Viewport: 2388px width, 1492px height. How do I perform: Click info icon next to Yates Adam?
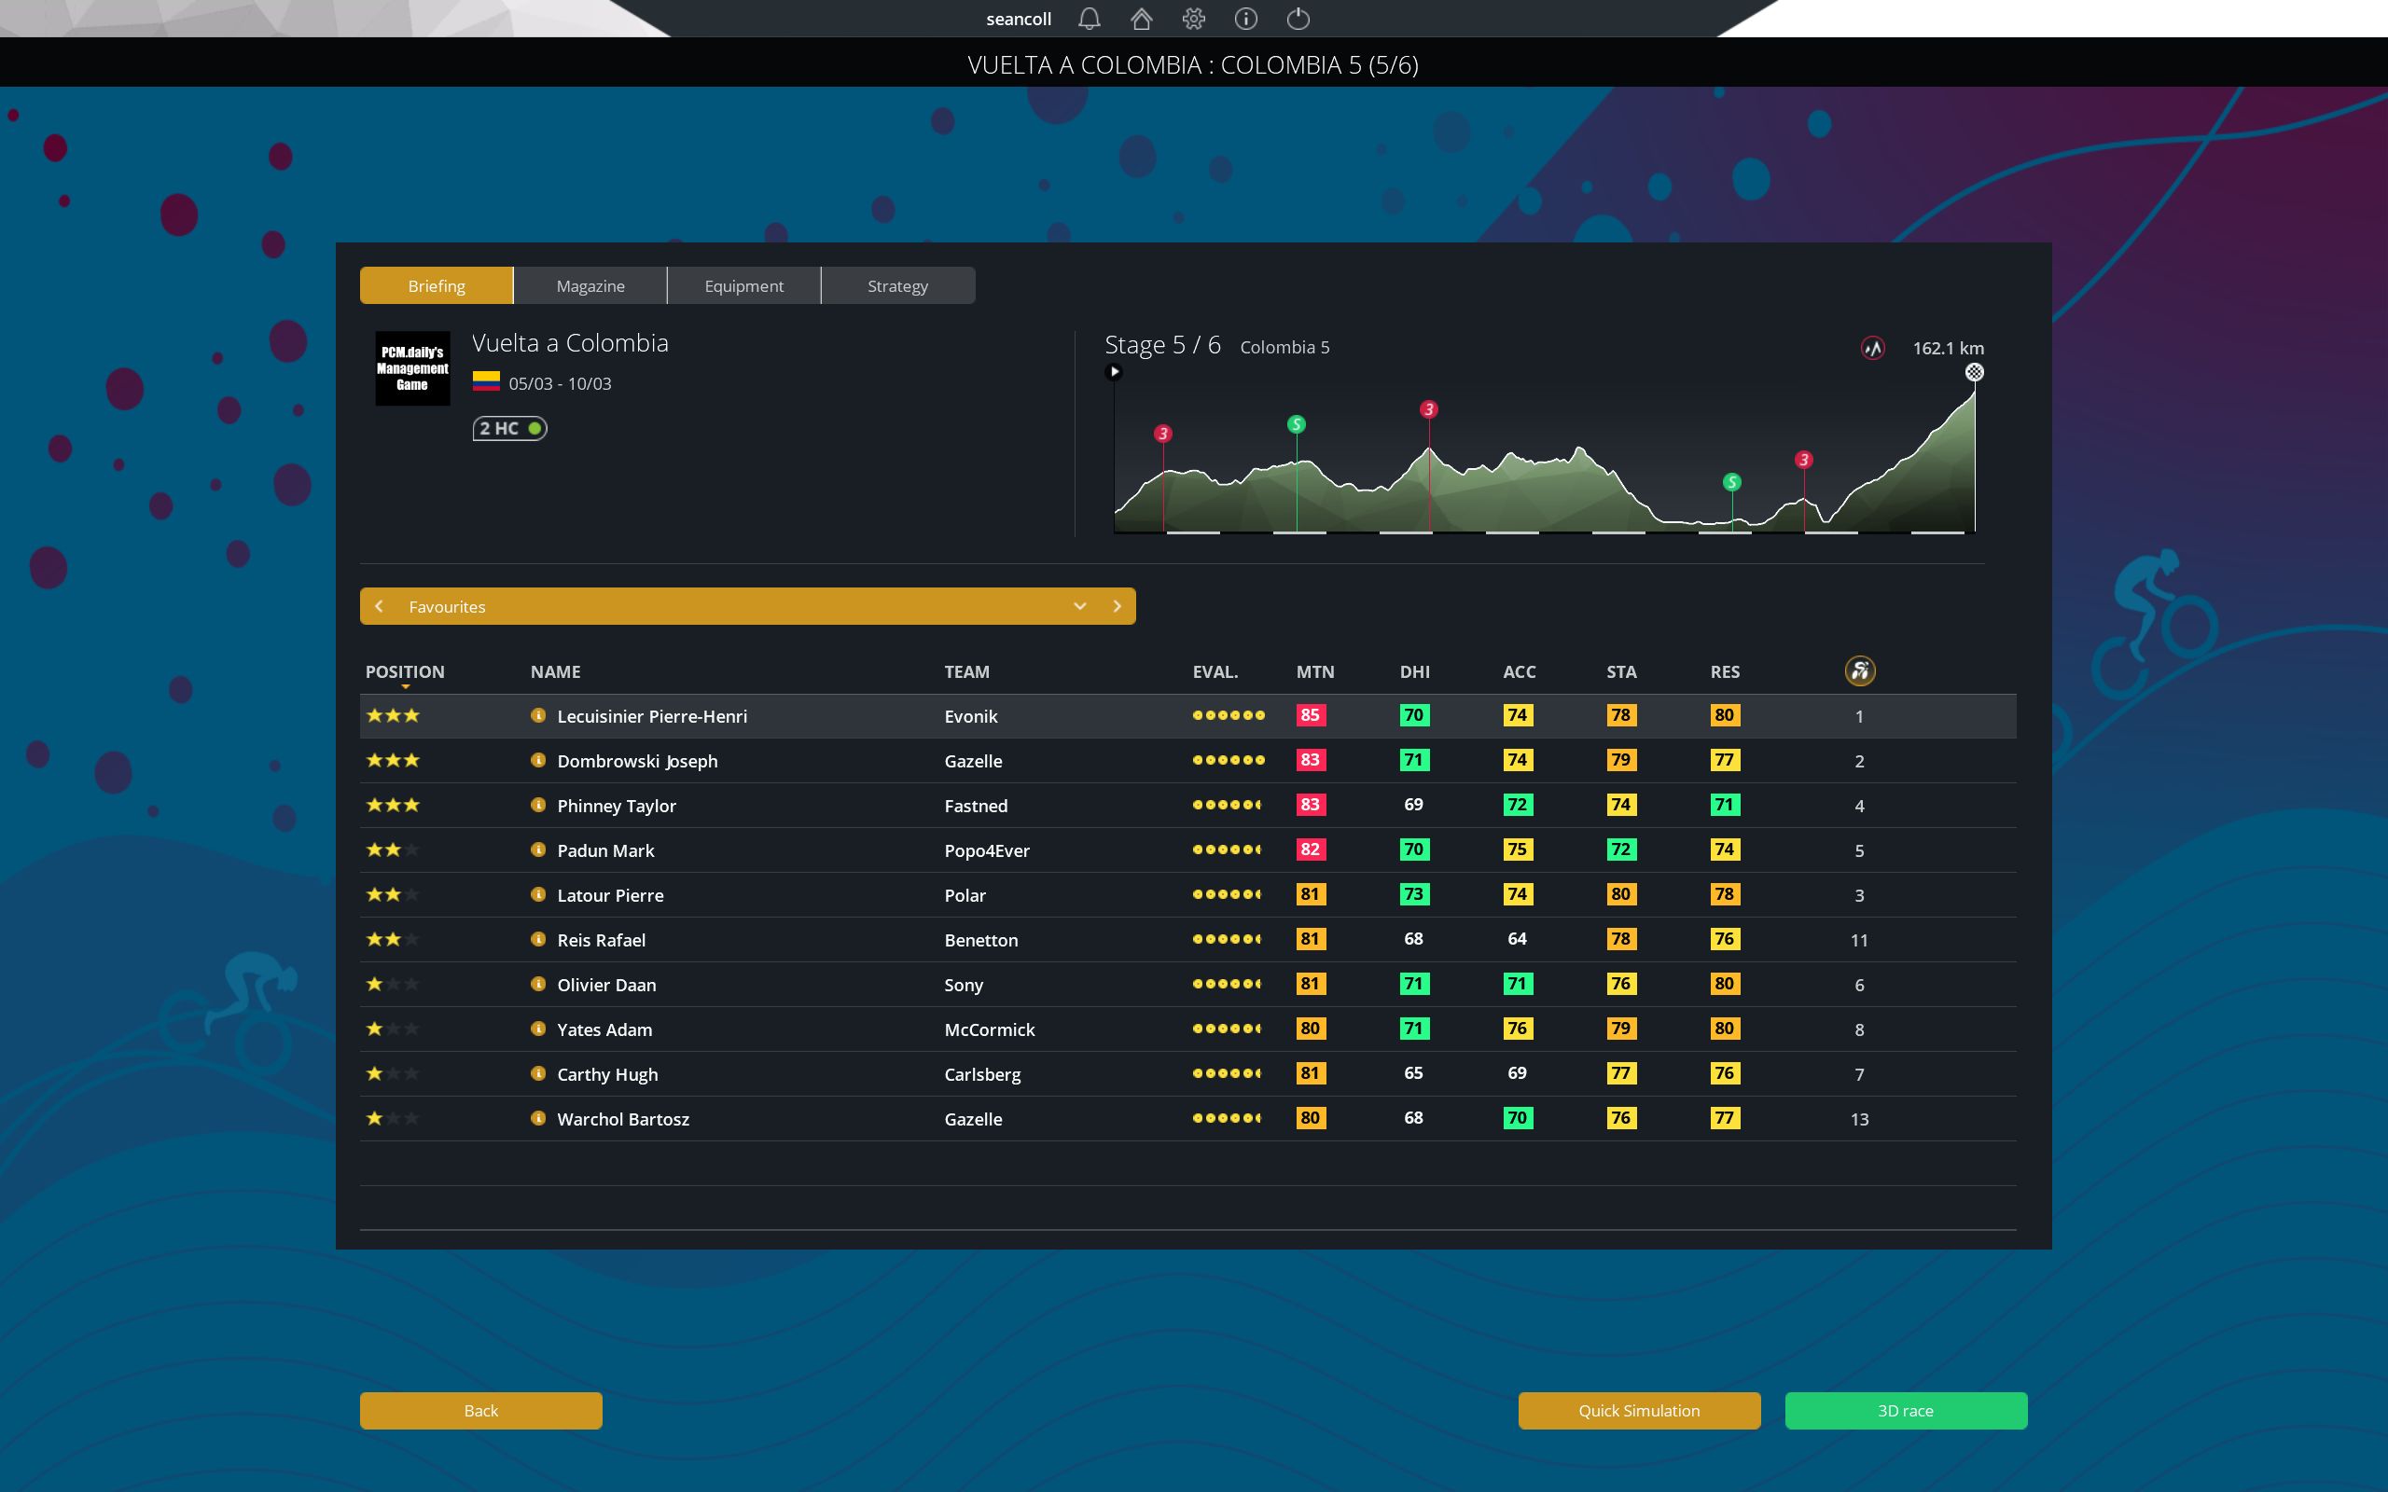(x=538, y=1029)
